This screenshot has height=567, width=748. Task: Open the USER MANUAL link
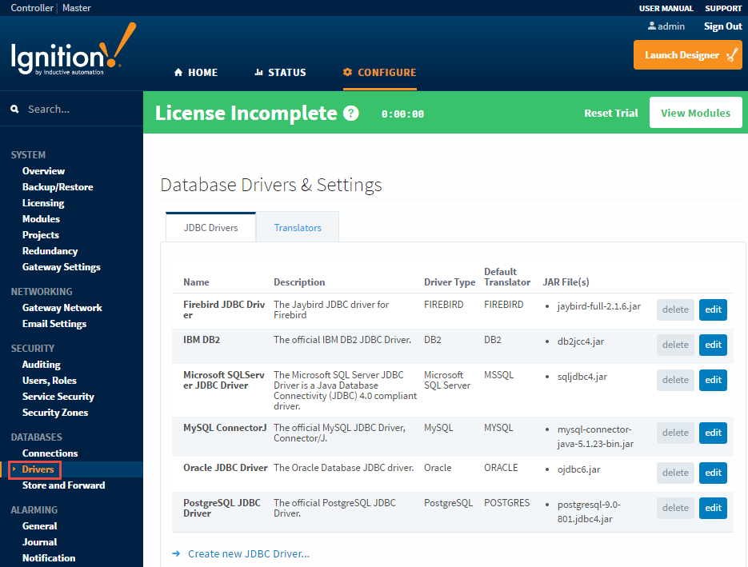point(666,8)
